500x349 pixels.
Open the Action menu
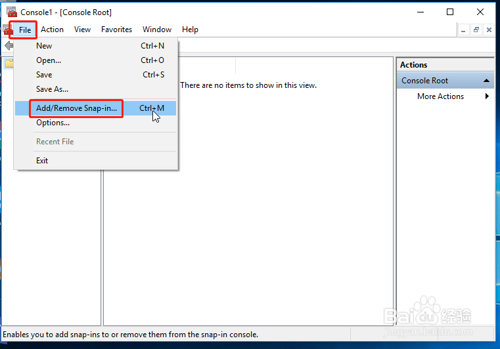[52, 30]
